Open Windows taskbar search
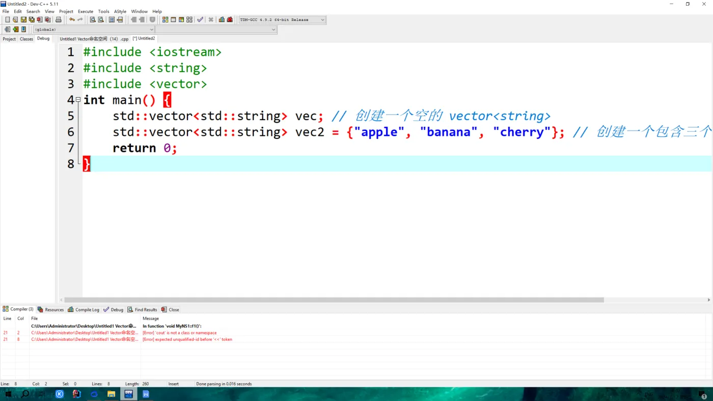The width and height of the screenshot is (713, 401). tap(25, 394)
